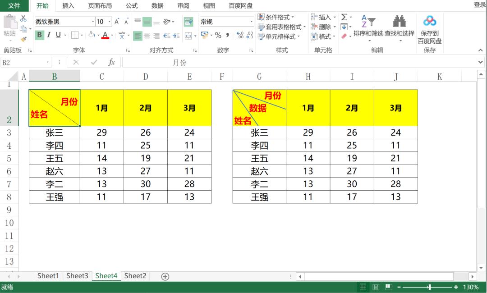Switch to the 插入 ribbon tab

click(x=68, y=6)
